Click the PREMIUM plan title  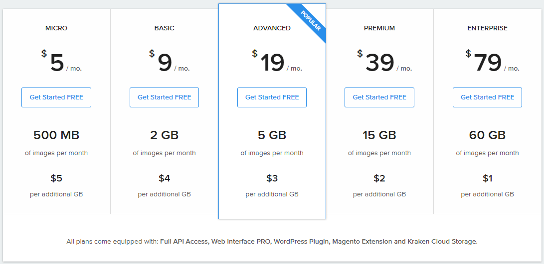point(379,28)
